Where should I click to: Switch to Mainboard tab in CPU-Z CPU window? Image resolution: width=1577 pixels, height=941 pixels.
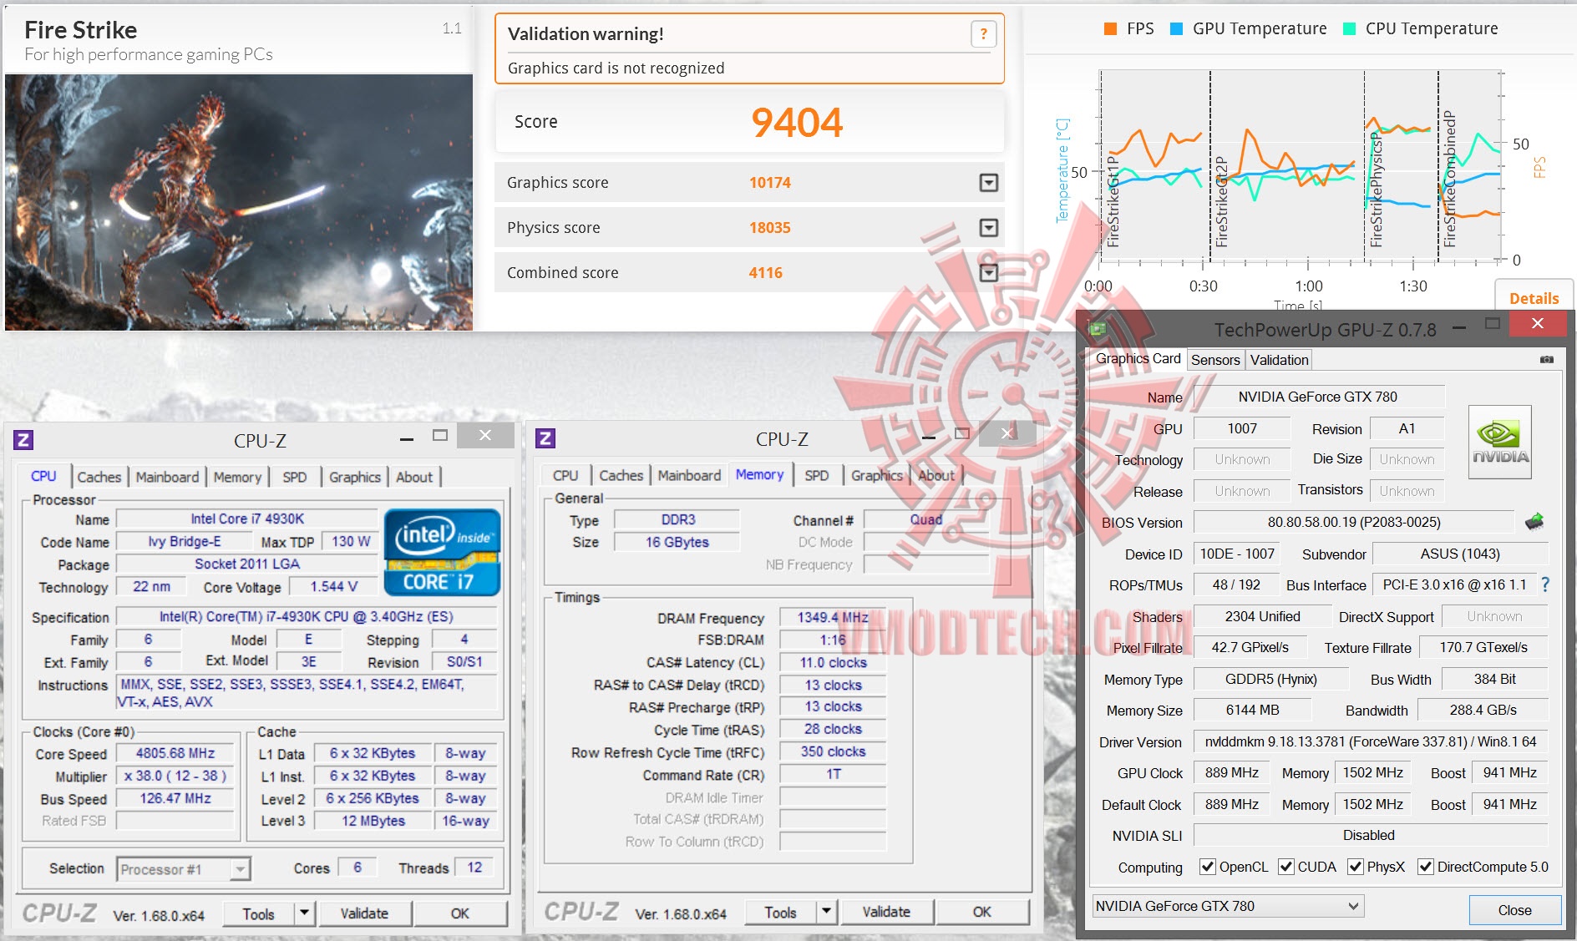click(168, 477)
